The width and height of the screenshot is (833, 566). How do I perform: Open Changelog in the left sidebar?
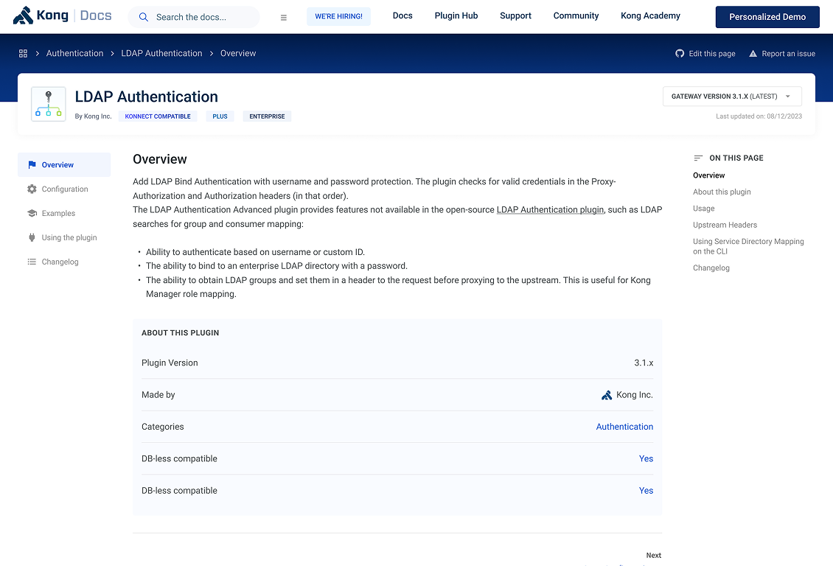point(60,262)
